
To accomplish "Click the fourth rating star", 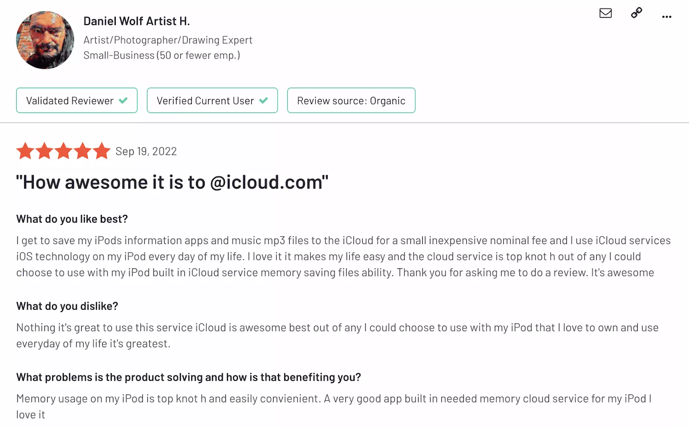I will [83, 151].
